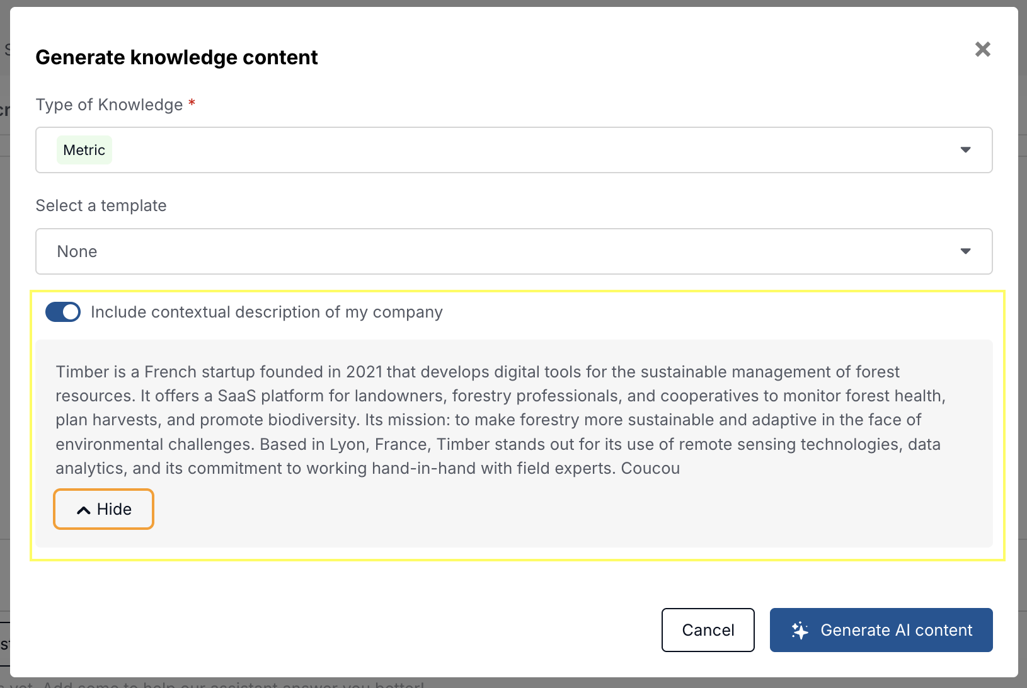Collapse the company description with Hide
Screen dimensions: 1027x688
pos(104,509)
